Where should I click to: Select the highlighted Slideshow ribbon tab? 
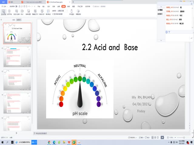(x=63, y=6)
